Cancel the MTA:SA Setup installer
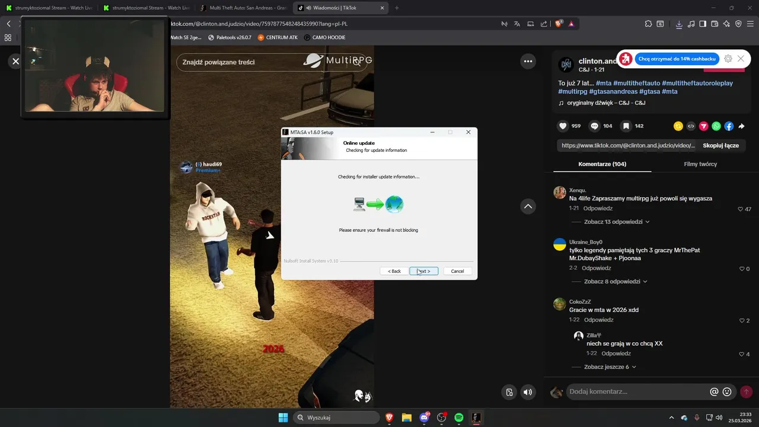The height and width of the screenshot is (427, 759). pyautogui.click(x=458, y=271)
